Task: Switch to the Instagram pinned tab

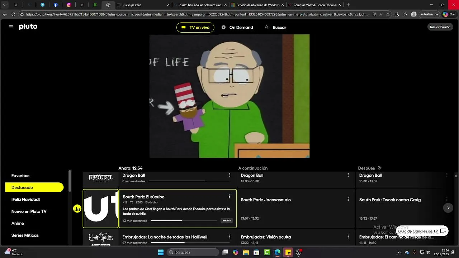Action: [69, 5]
